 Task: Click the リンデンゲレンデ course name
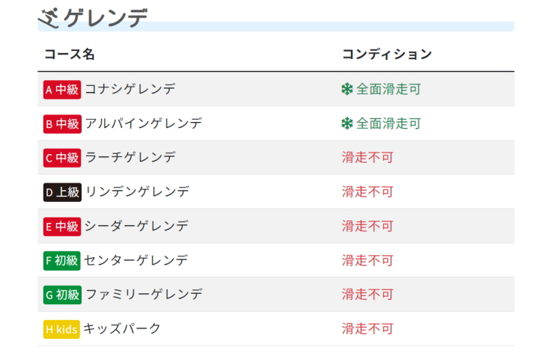coord(137,192)
